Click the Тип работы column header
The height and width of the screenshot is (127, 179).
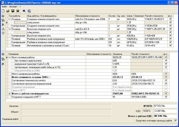(17, 16)
